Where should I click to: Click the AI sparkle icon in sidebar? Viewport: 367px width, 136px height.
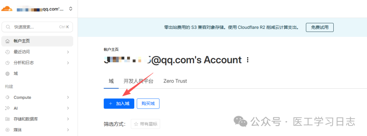7,108
